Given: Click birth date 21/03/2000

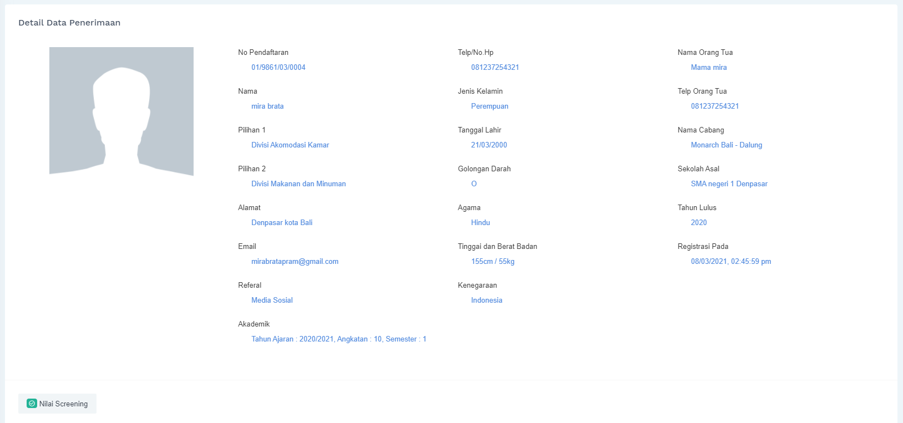Looking at the screenshot, I should coord(489,145).
